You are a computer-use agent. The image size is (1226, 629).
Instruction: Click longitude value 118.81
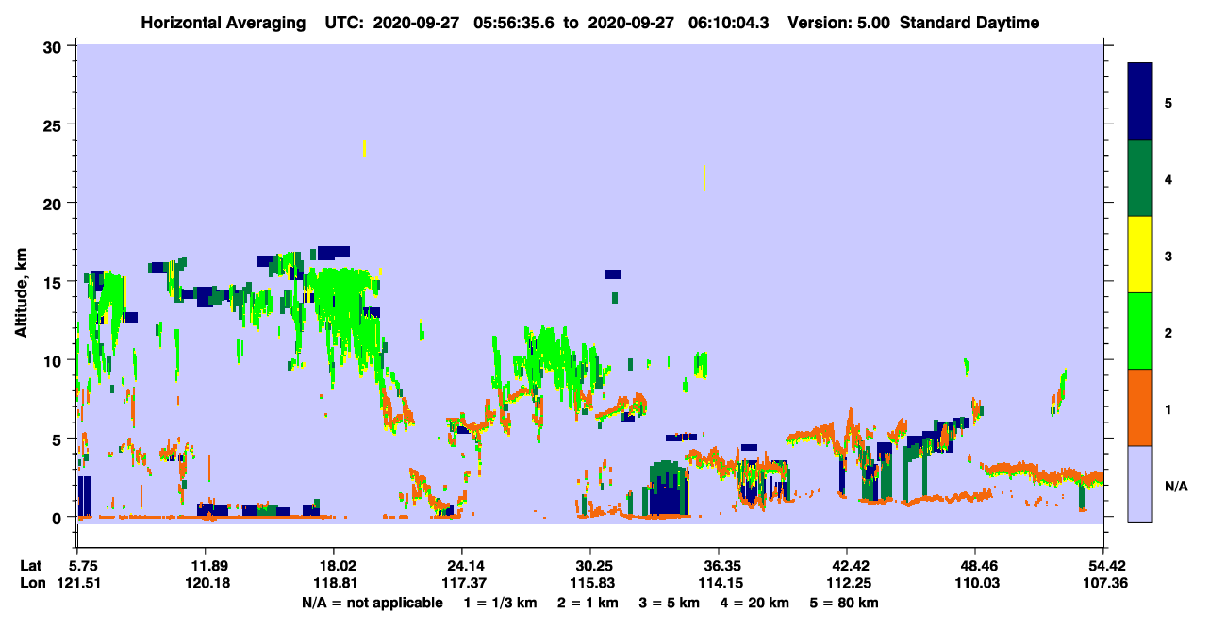(334, 583)
